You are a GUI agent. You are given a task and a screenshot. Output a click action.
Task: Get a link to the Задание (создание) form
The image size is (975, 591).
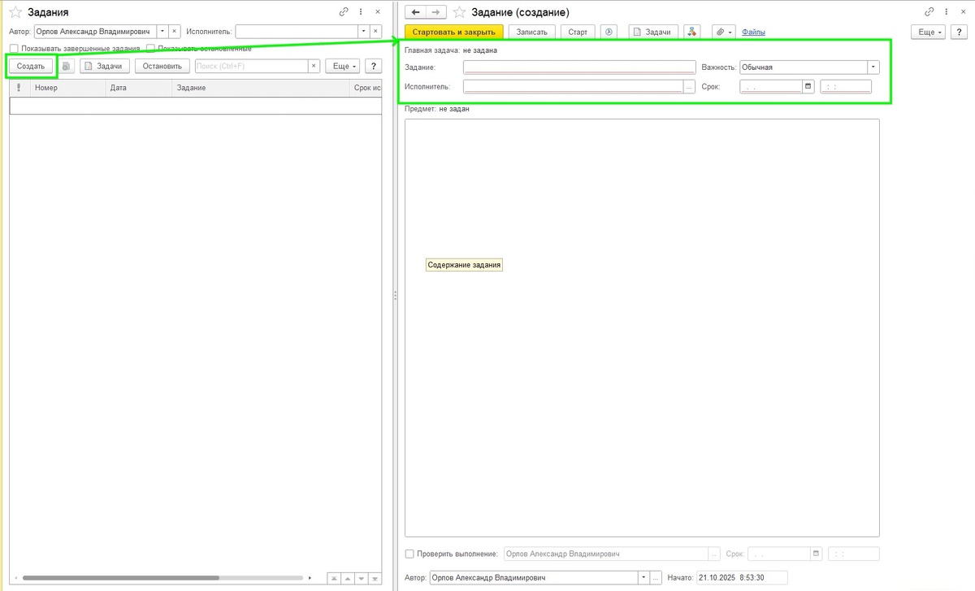coord(929,12)
